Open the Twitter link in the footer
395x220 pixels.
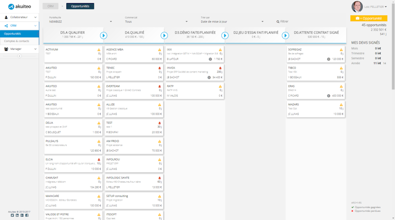pyautogui.click(x=12, y=215)
